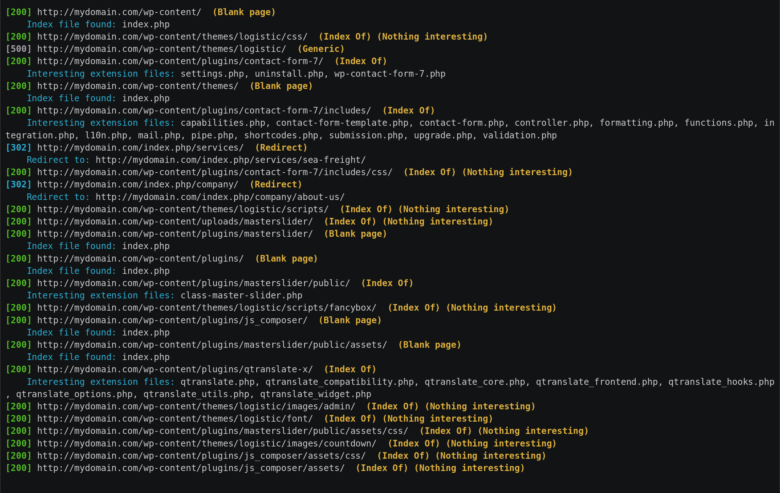Select validation.php file name

click(520, 136)
